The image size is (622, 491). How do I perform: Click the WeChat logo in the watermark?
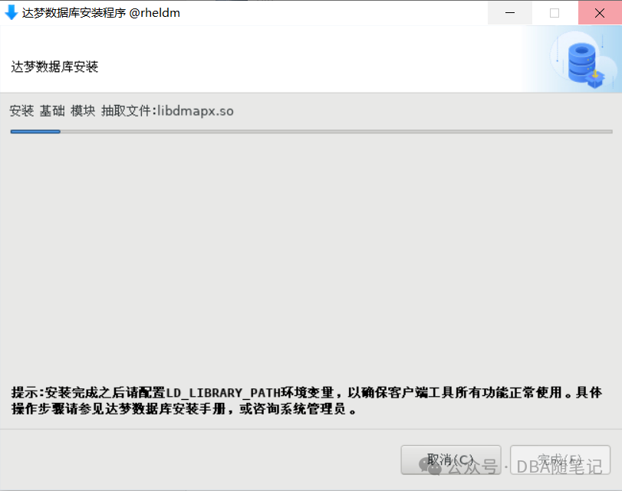point(429,465)
